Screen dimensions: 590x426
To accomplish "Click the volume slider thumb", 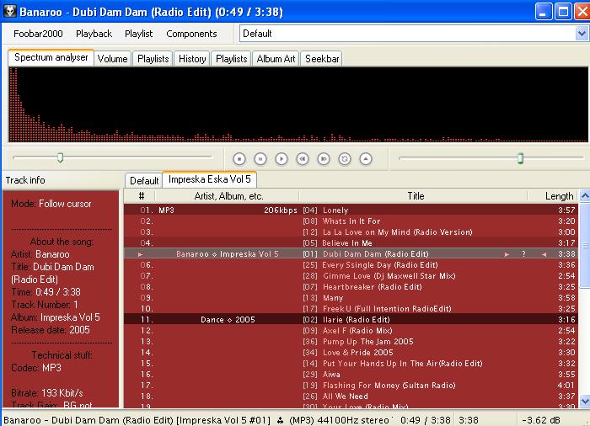I will (x=520, y=158).
